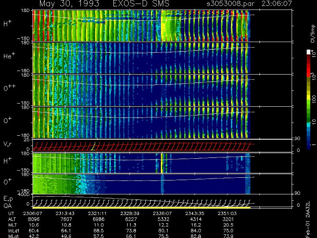Click UT value 2328:39

[x=130, y=213]
